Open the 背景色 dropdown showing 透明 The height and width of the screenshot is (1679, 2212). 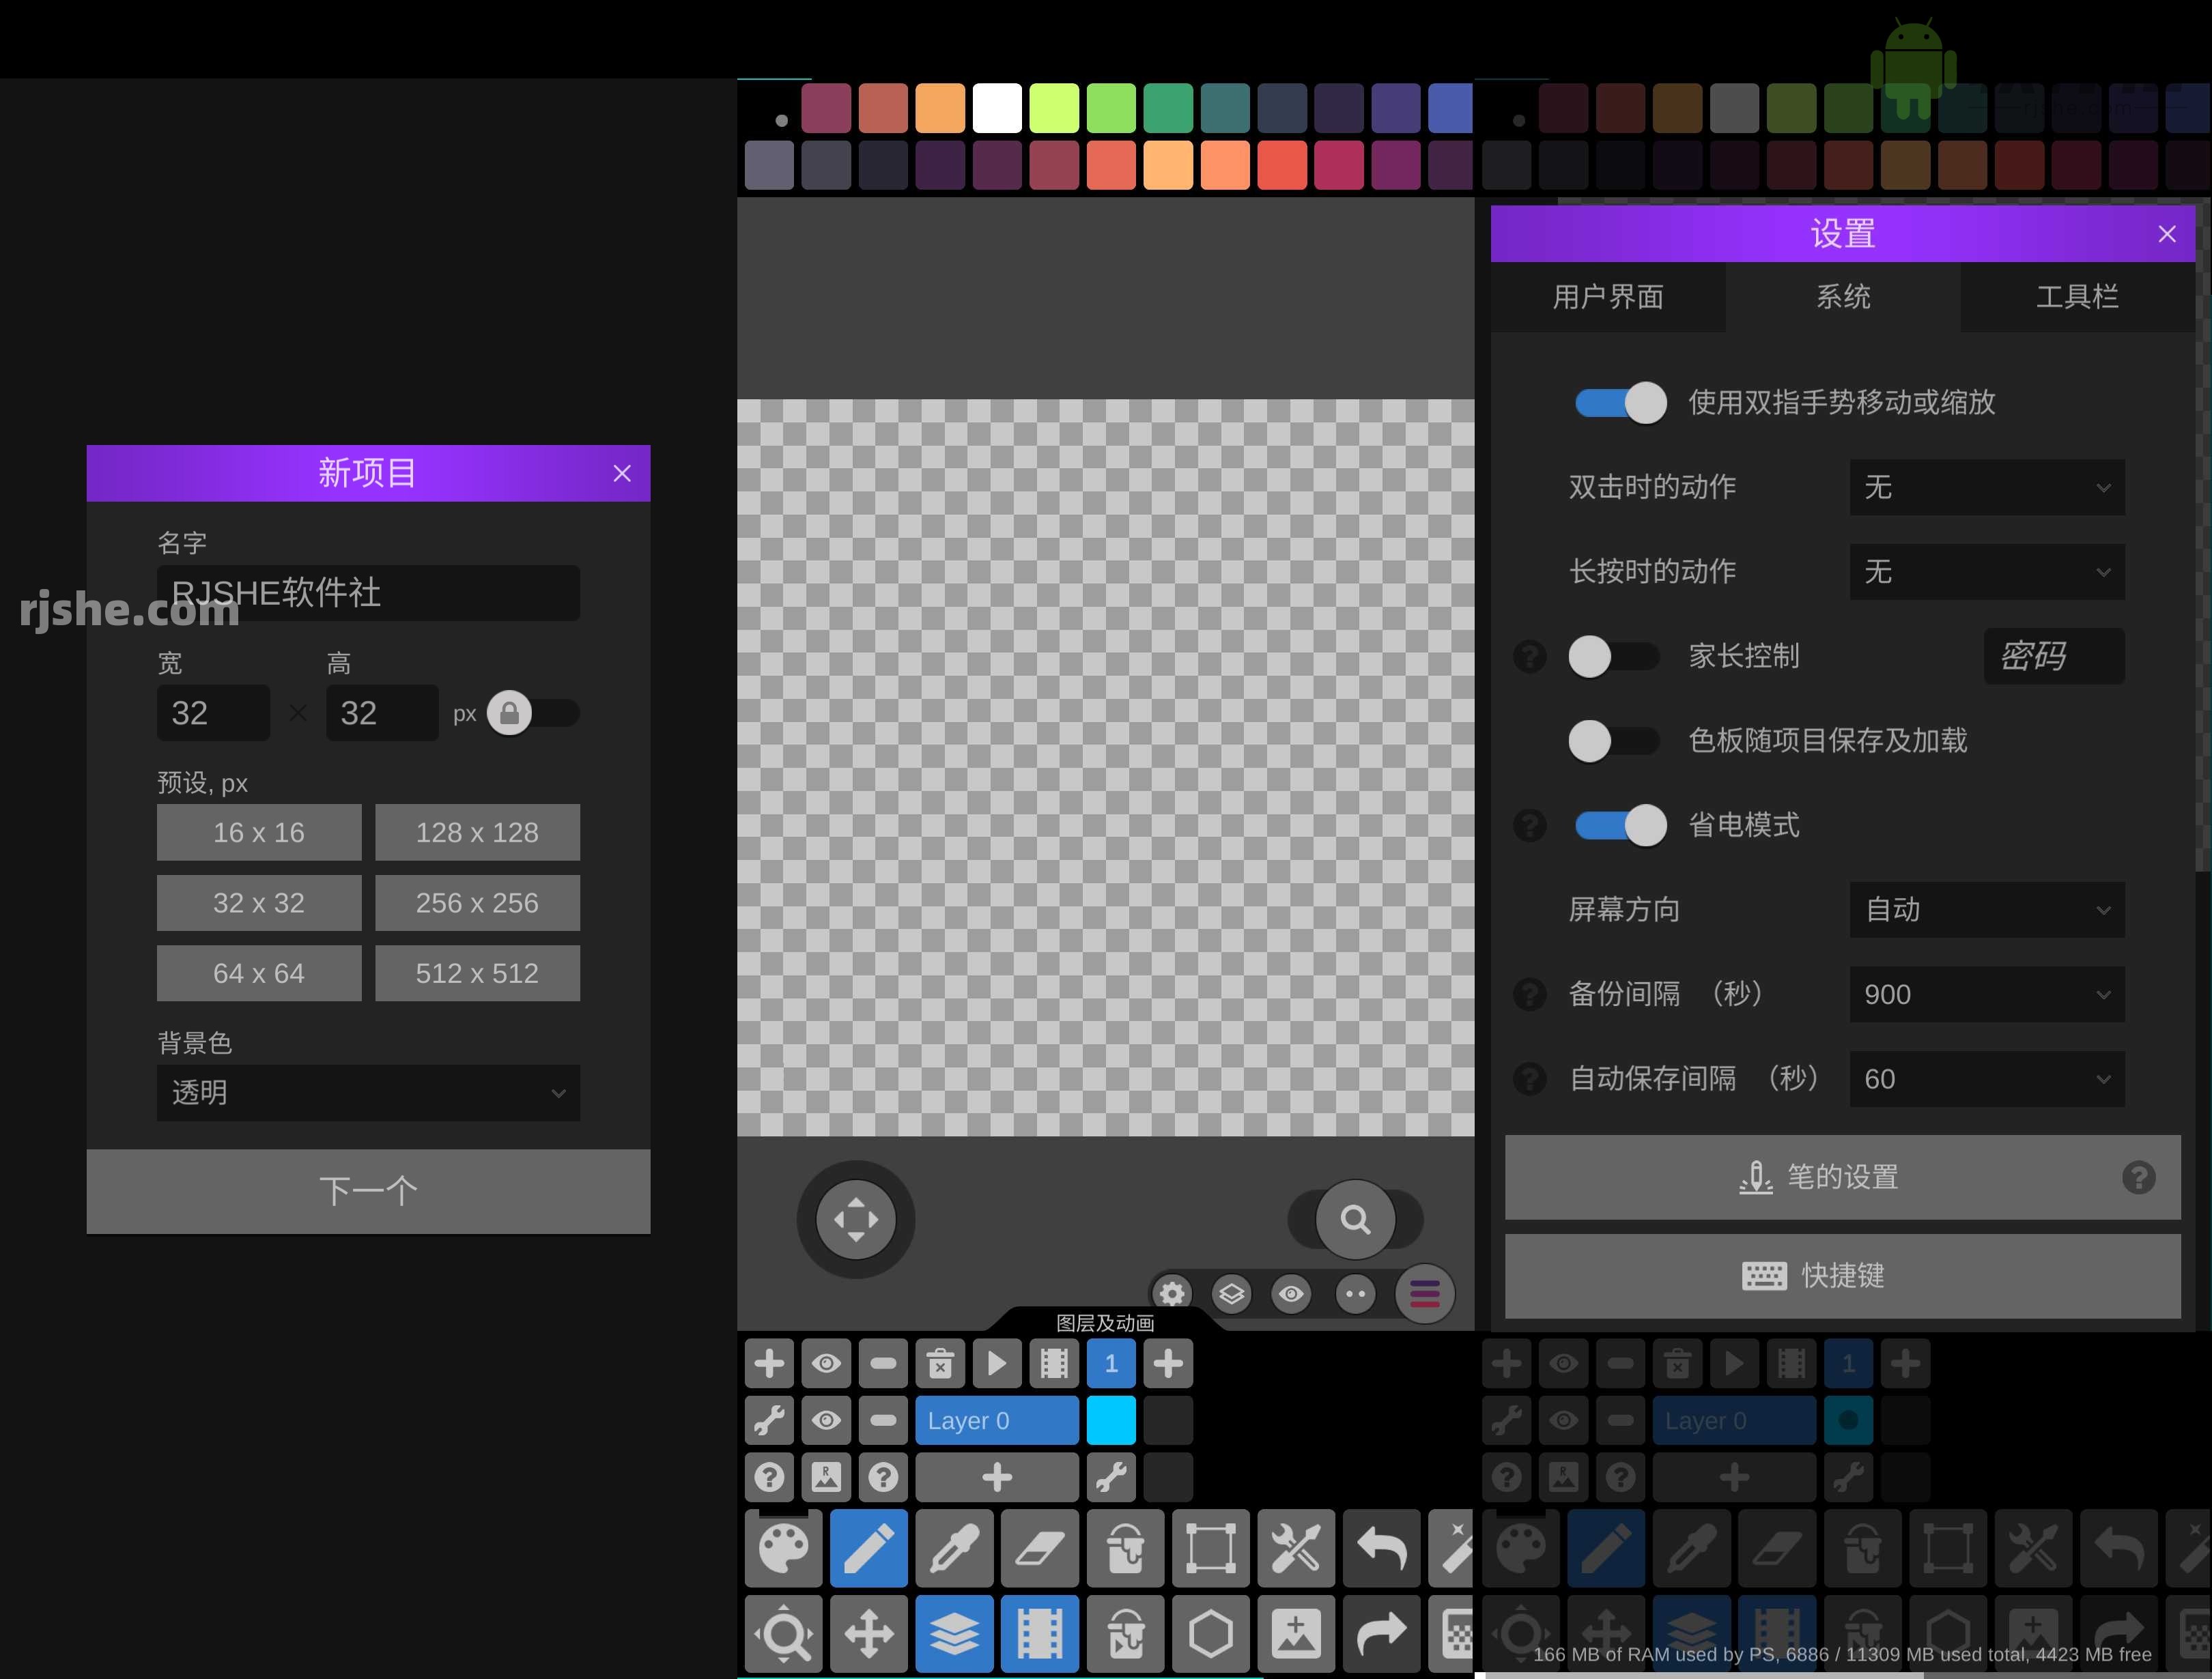point(368,1093)
